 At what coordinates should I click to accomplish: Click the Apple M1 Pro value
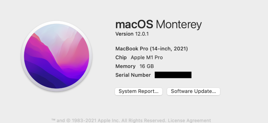[x=147, y=57]
